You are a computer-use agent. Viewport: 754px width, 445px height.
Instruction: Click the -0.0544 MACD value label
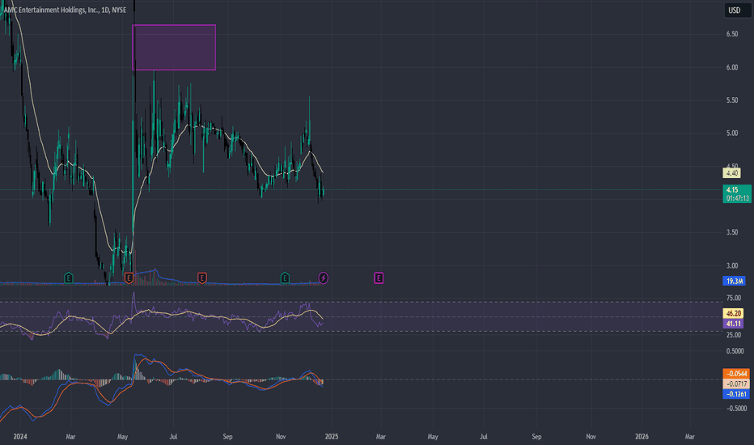tap(736, 374)
